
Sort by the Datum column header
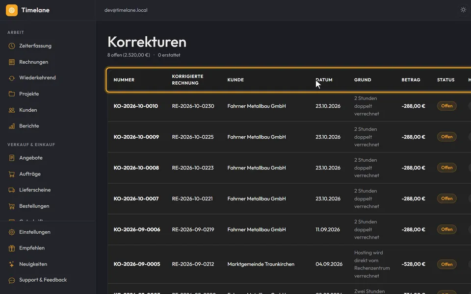tap(324, 80)
